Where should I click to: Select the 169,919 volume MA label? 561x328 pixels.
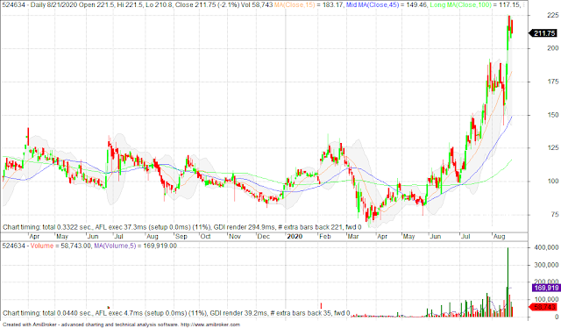(x=546, y=288)
